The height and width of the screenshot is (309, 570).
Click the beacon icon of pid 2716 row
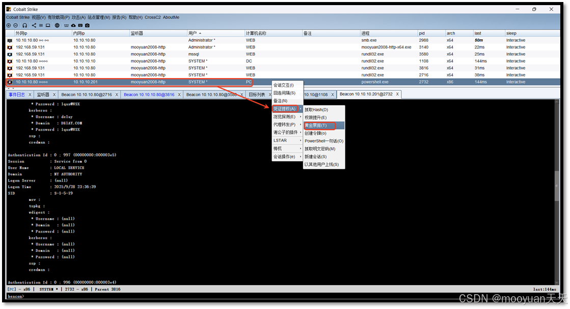pos(10,75)
